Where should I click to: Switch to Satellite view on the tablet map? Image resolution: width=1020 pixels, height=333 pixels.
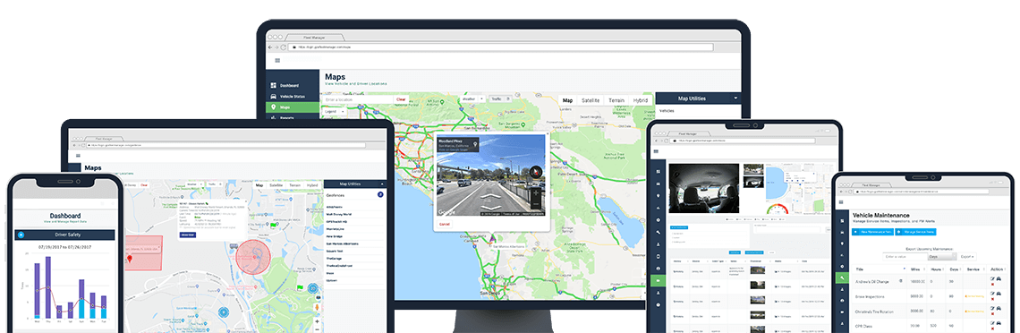pyautogui.click(x=276, y=185)
